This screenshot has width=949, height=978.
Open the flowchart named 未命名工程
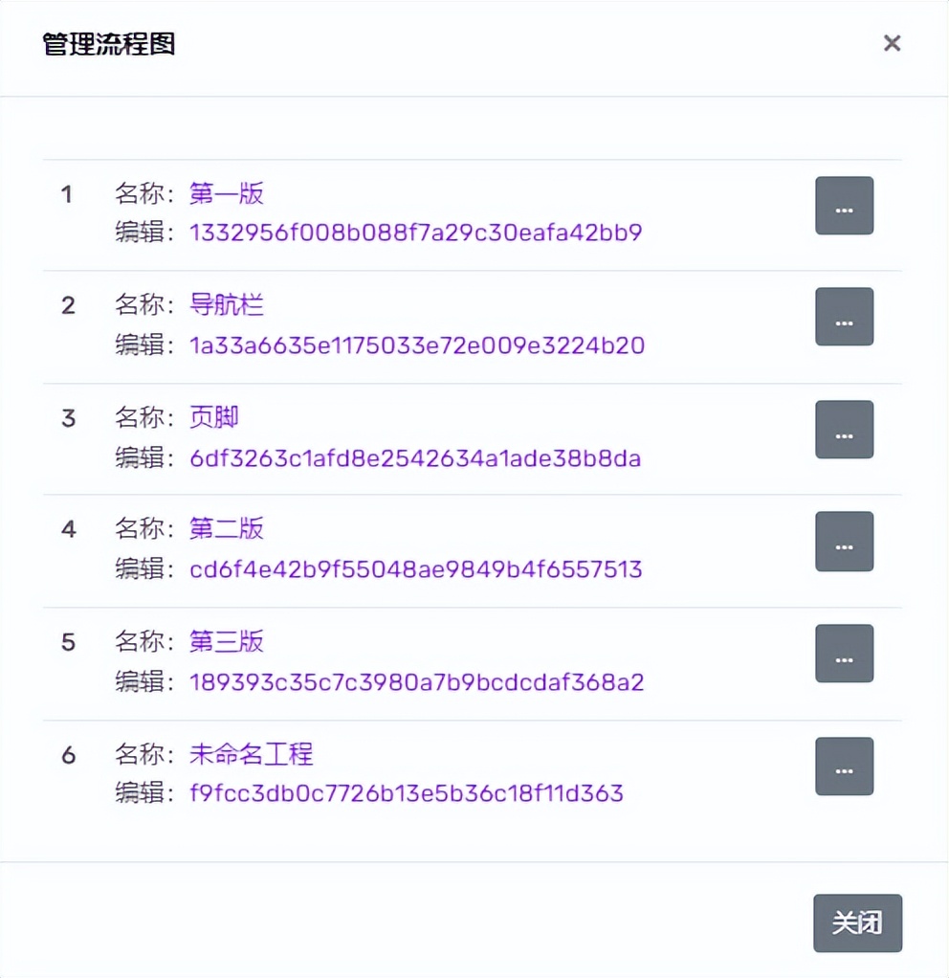coord(252,754)
